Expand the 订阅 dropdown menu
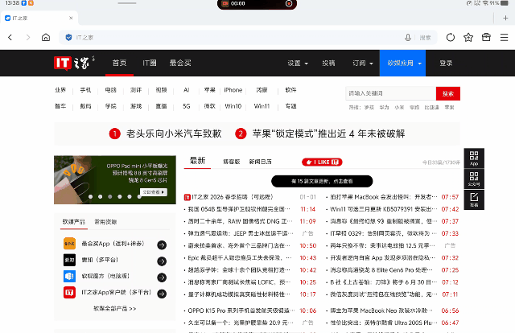This screenshot has height=333, width=515. click(358, 63)
